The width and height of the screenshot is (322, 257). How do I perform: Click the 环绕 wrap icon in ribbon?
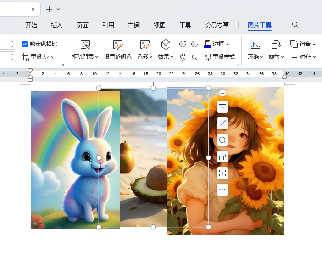255,45
